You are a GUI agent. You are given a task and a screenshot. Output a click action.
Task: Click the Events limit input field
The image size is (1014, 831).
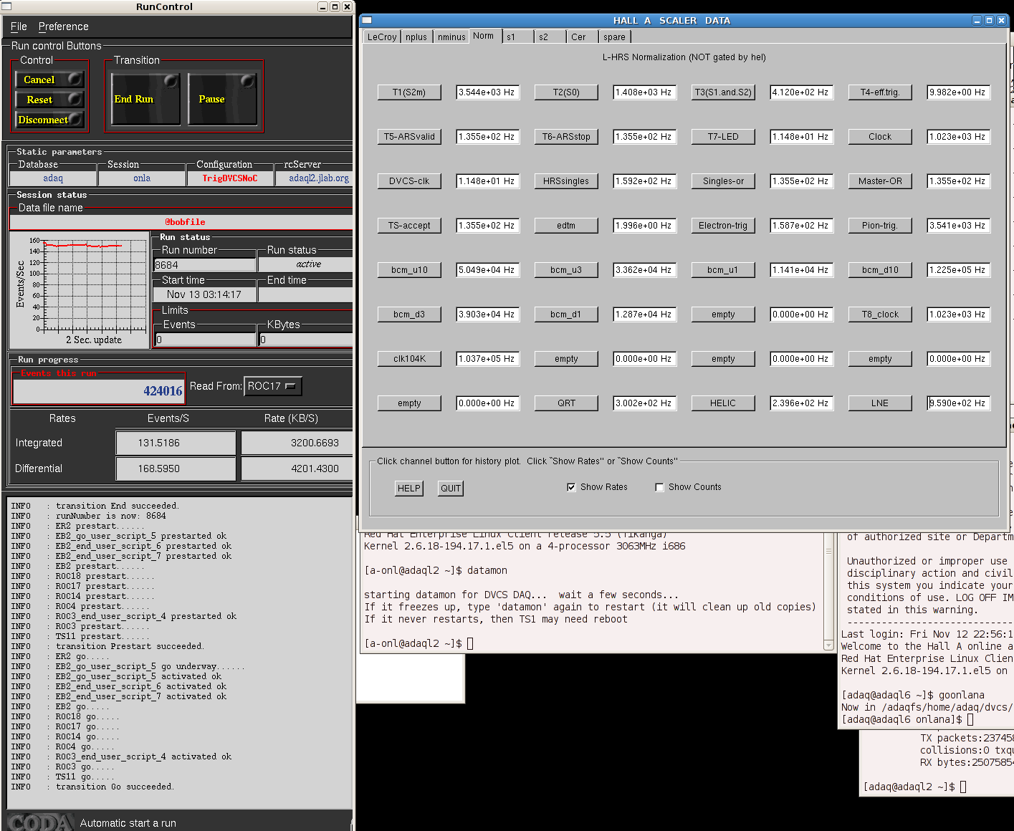(205, 340)
